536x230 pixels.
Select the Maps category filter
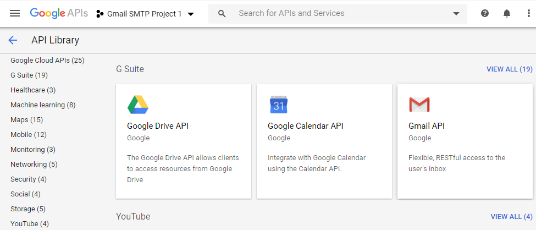point(26,119)
